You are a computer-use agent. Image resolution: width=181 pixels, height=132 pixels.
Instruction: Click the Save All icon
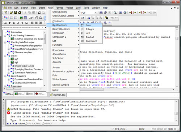tap(20, 13)
